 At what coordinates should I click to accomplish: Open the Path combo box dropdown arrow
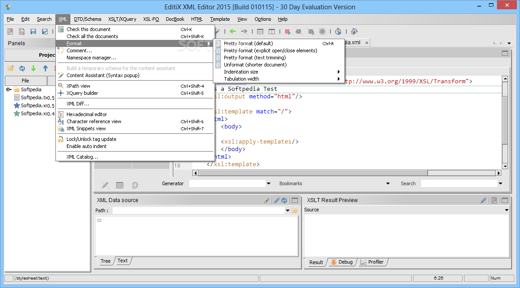(x=288, y=210)
